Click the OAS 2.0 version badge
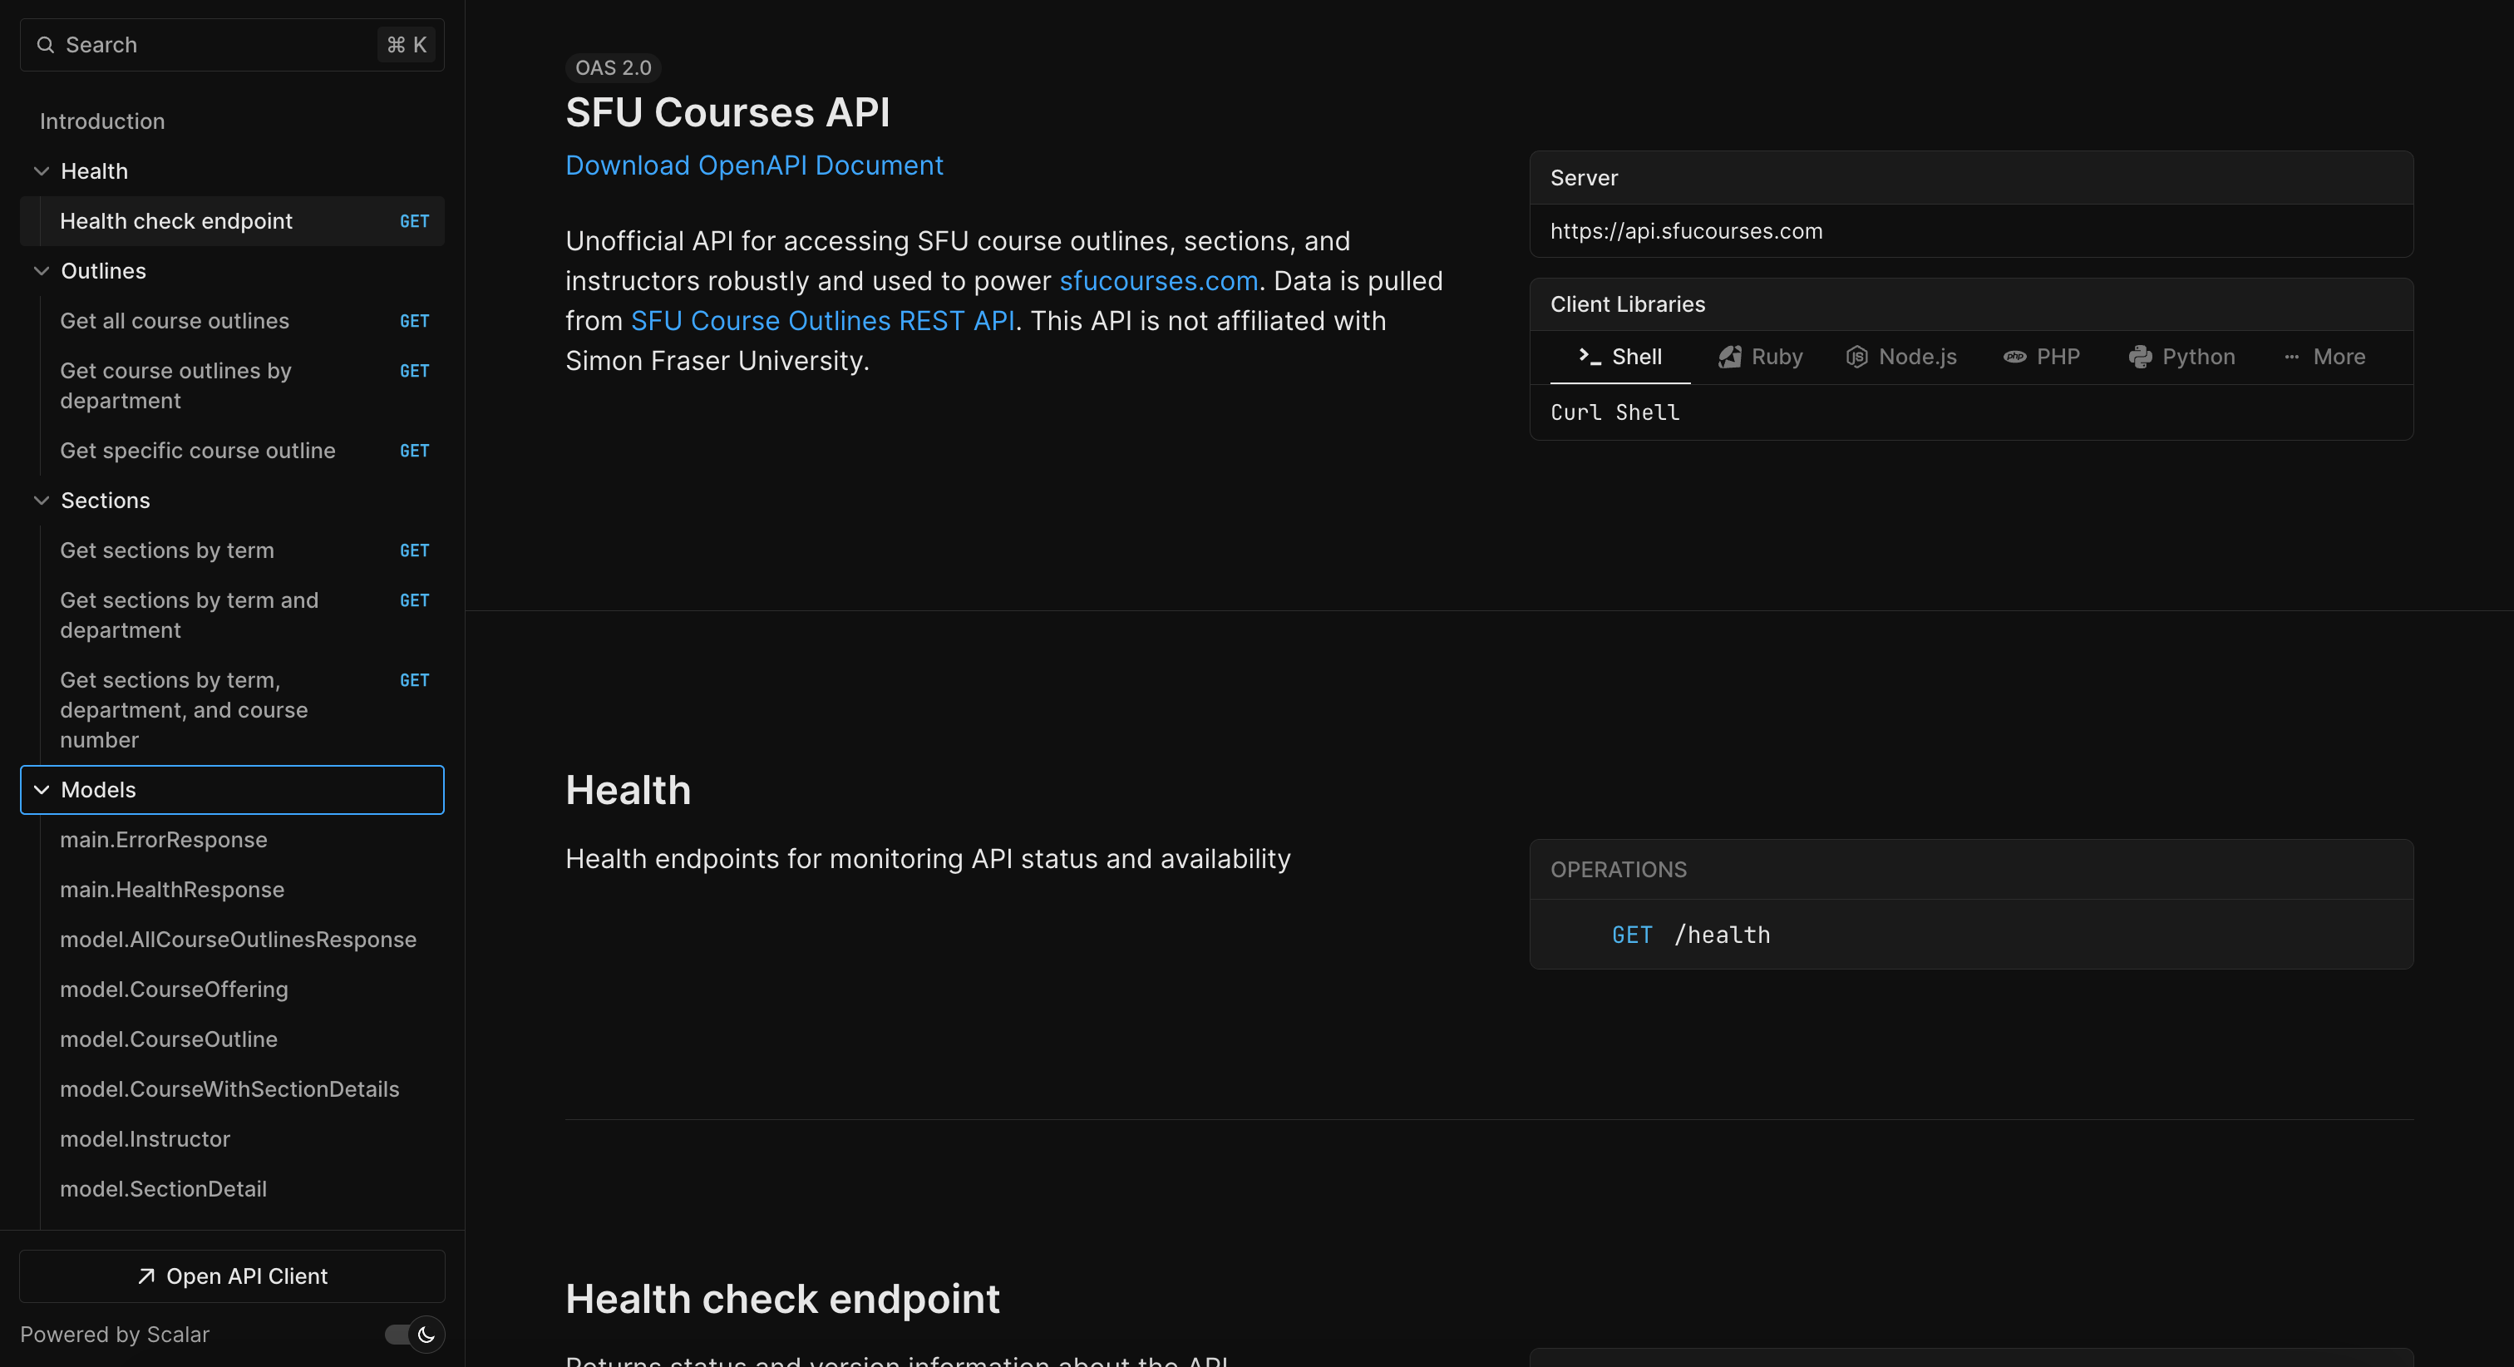This screenshot has width=2514, height=1367. pyautogui.click(x=613, y=68)
